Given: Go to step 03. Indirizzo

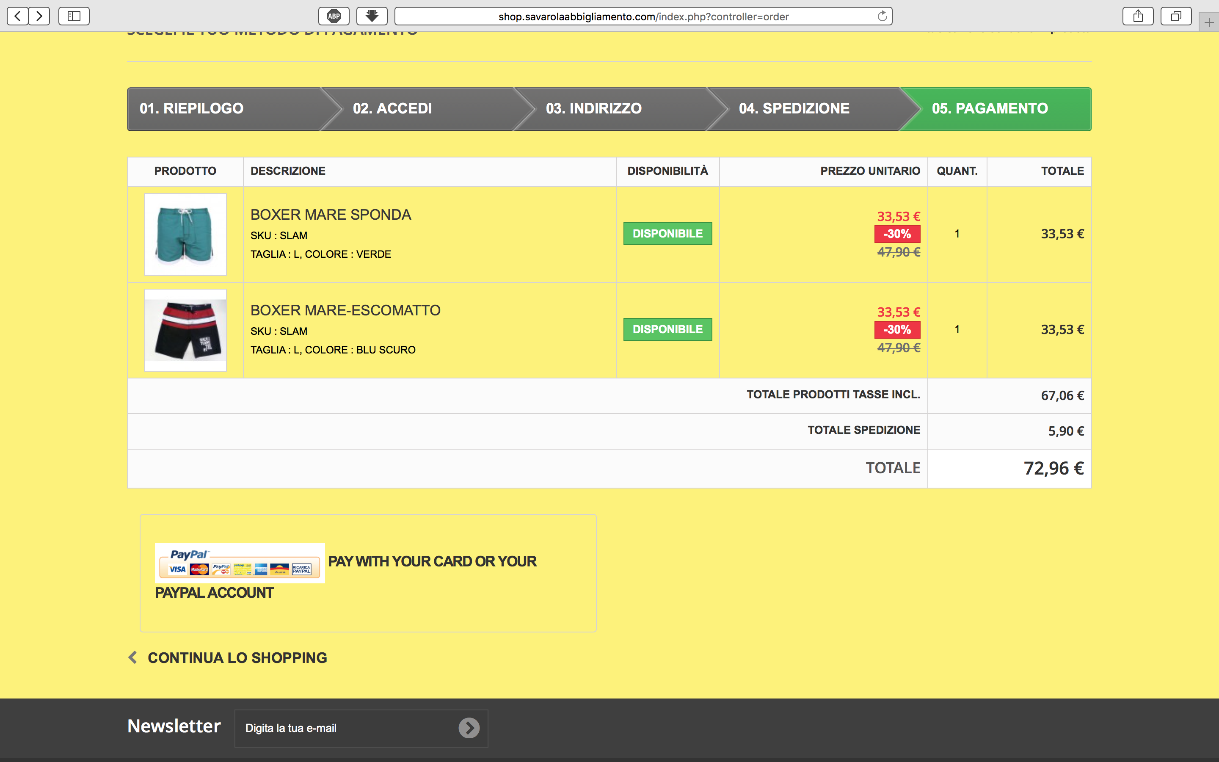Looking at the screenshot, I should pos(593,108).
